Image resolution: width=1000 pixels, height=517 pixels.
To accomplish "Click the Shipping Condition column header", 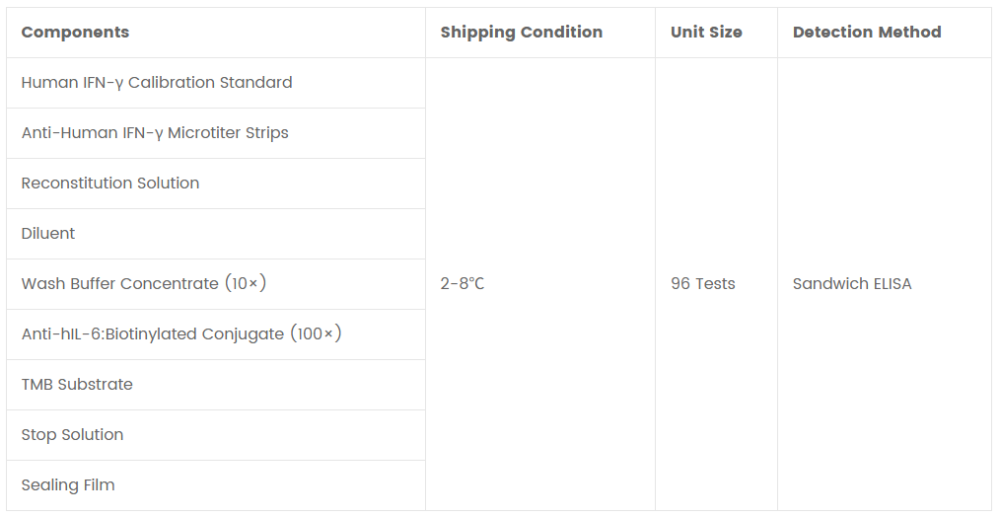I will pyautogui.click(x=521, y=33).
